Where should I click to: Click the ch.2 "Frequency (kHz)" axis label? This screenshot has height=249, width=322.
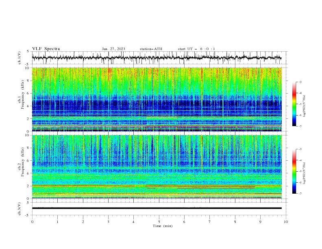click(x=22, y=162)
